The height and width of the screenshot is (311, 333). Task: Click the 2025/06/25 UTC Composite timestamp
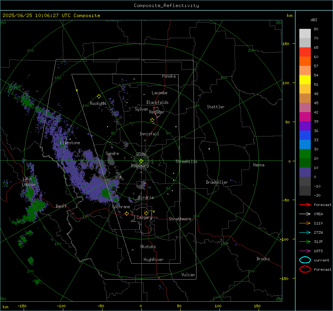[x=51, y=16]
